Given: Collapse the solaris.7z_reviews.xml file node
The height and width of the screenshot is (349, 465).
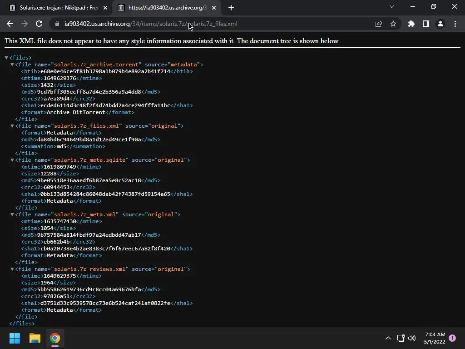Looking at the screenshot, I should [x=12, y=269].
